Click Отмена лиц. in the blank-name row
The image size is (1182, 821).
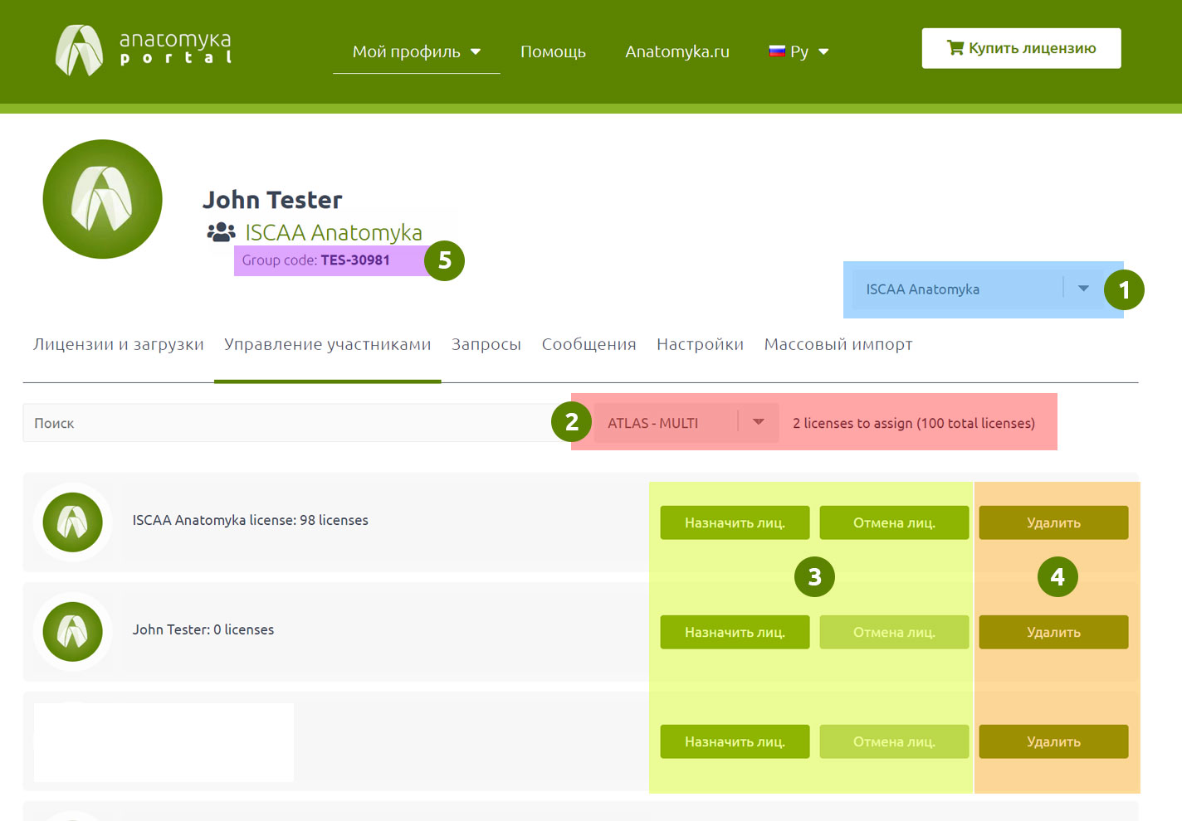[x=894, y=741]
